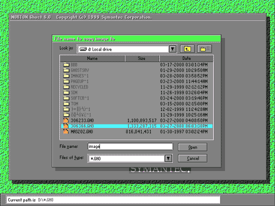The image size is (275, 206).
Task: Click date 03-23-2000 11:44:14AM
Action: [x=184, y=81]
